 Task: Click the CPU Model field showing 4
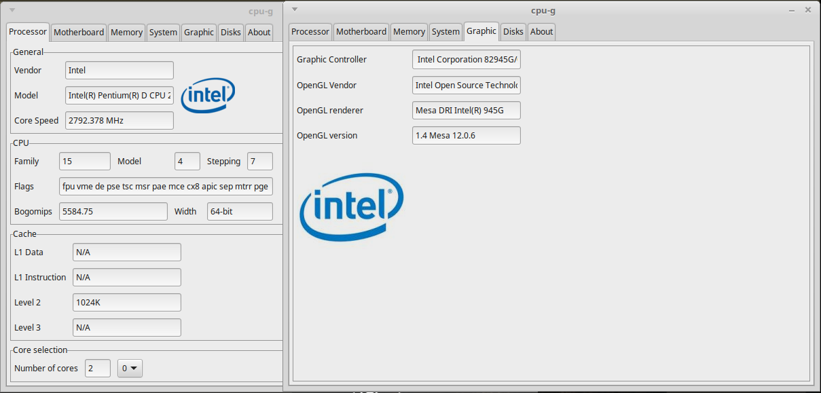click(187, 162)
